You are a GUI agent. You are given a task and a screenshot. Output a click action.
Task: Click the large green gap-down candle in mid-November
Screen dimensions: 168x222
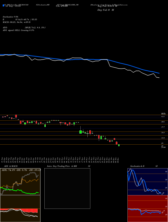pyautogui.click(x=80, y=132)
